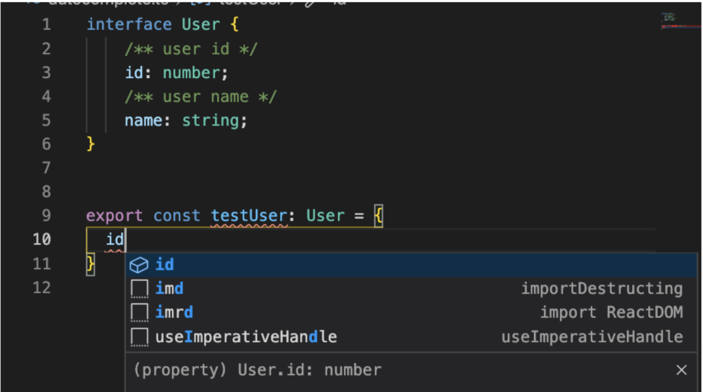Screen dimensions: 703x392
Task: Click the 'const' keyword on line 9
Action: tap(177, 215)
